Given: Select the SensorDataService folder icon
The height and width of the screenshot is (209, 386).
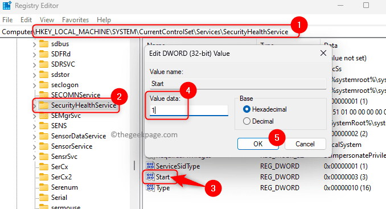Looking at the screenshot, I should [x=44, y=136].
